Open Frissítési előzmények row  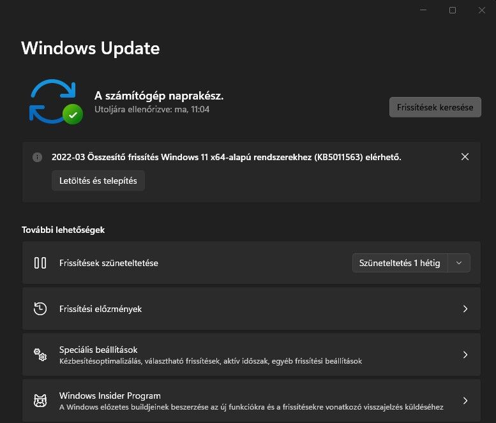[x=251, y=309]
